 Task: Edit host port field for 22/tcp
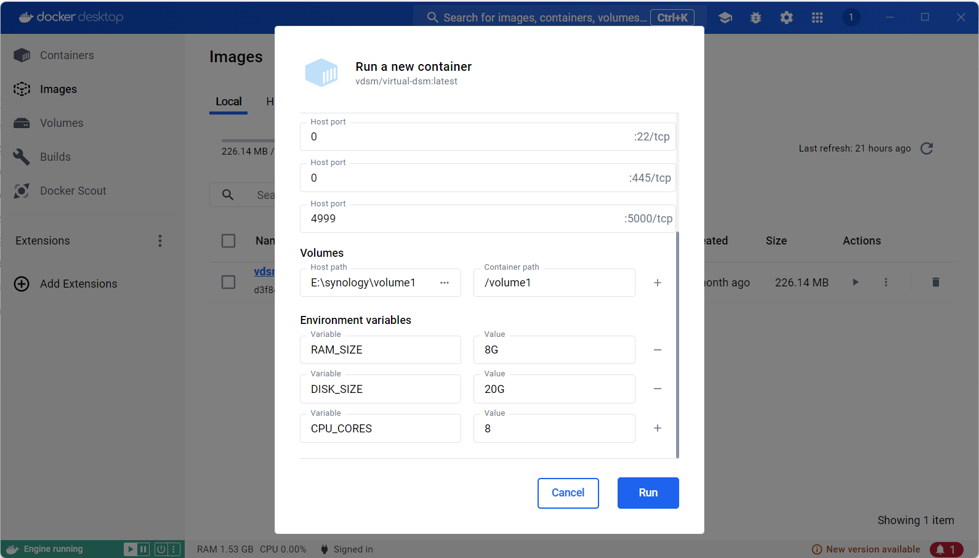tap(488, 137)
